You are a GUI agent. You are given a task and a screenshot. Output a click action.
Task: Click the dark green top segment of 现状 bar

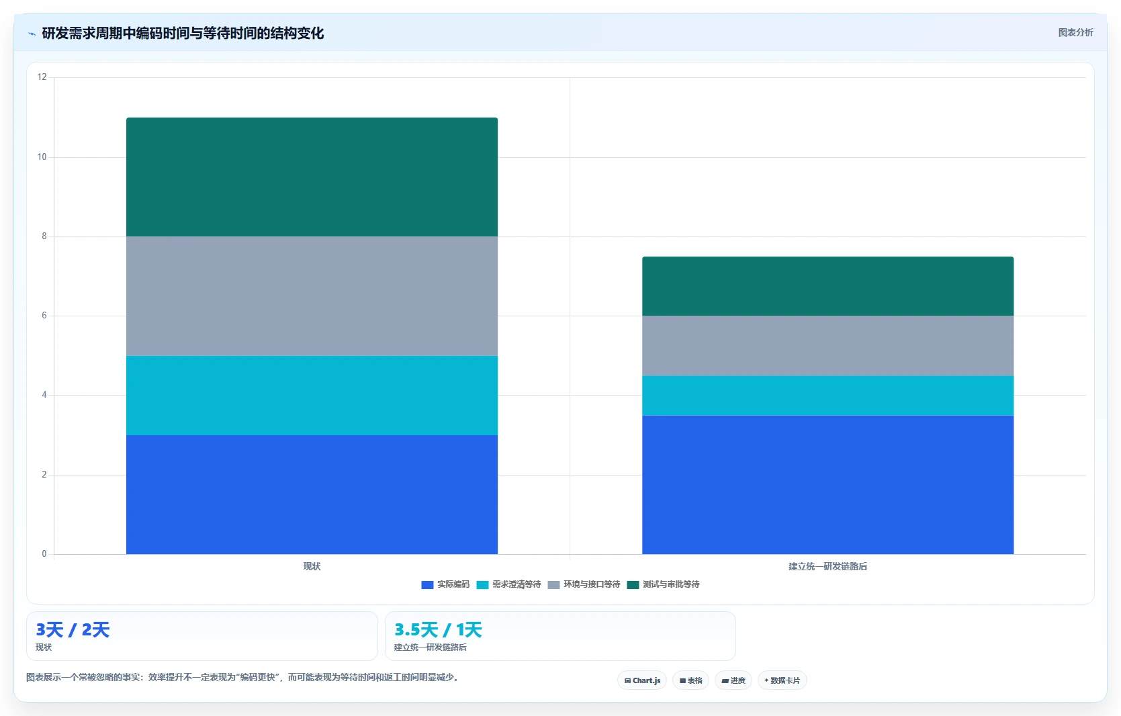(x=312, y=177)
